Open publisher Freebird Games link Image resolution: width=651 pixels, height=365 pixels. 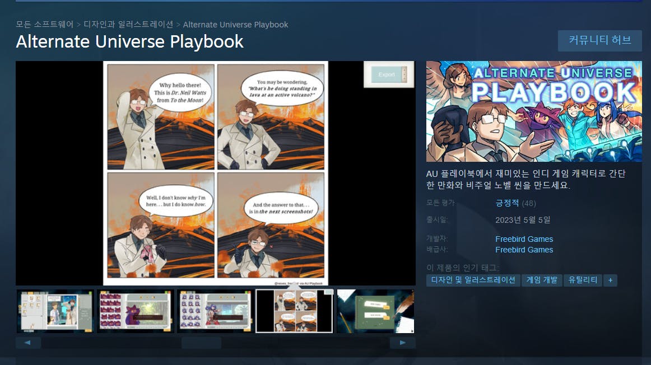tap(524, 250)
